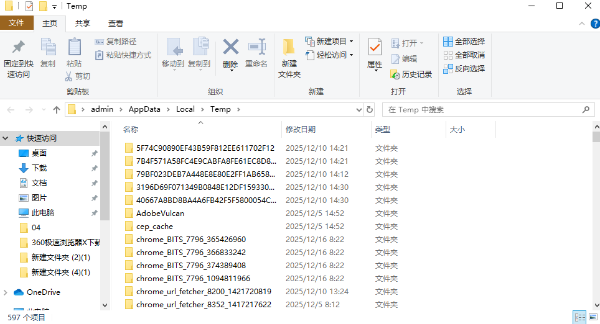Click the refresh icon beside address bar
This screenshot has width=600, height=324.
pos(370,109)
